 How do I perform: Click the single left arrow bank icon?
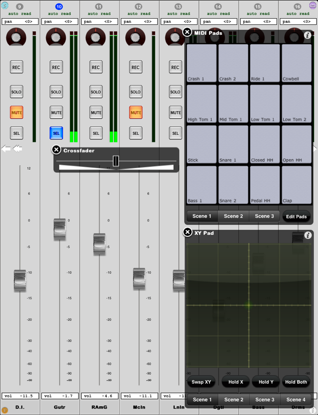click(x=6, y=149)
